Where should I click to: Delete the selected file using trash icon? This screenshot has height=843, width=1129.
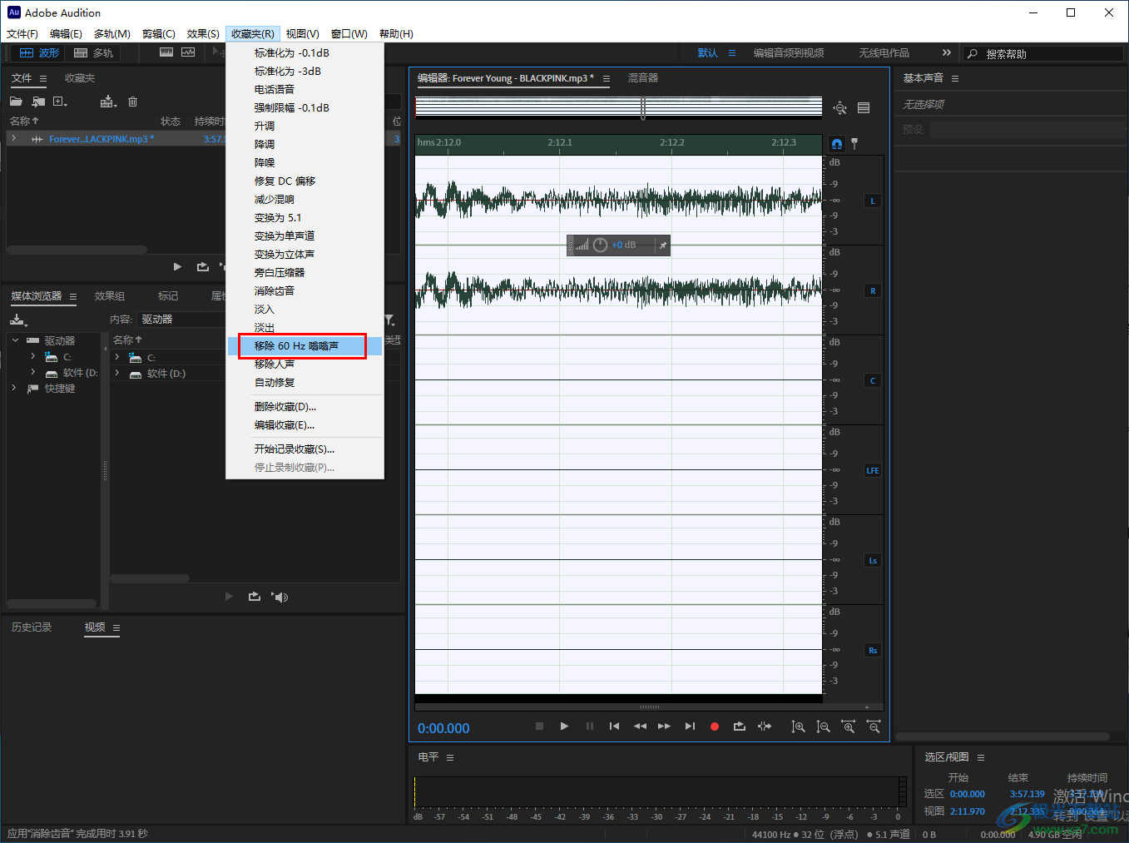pos(132,102)
